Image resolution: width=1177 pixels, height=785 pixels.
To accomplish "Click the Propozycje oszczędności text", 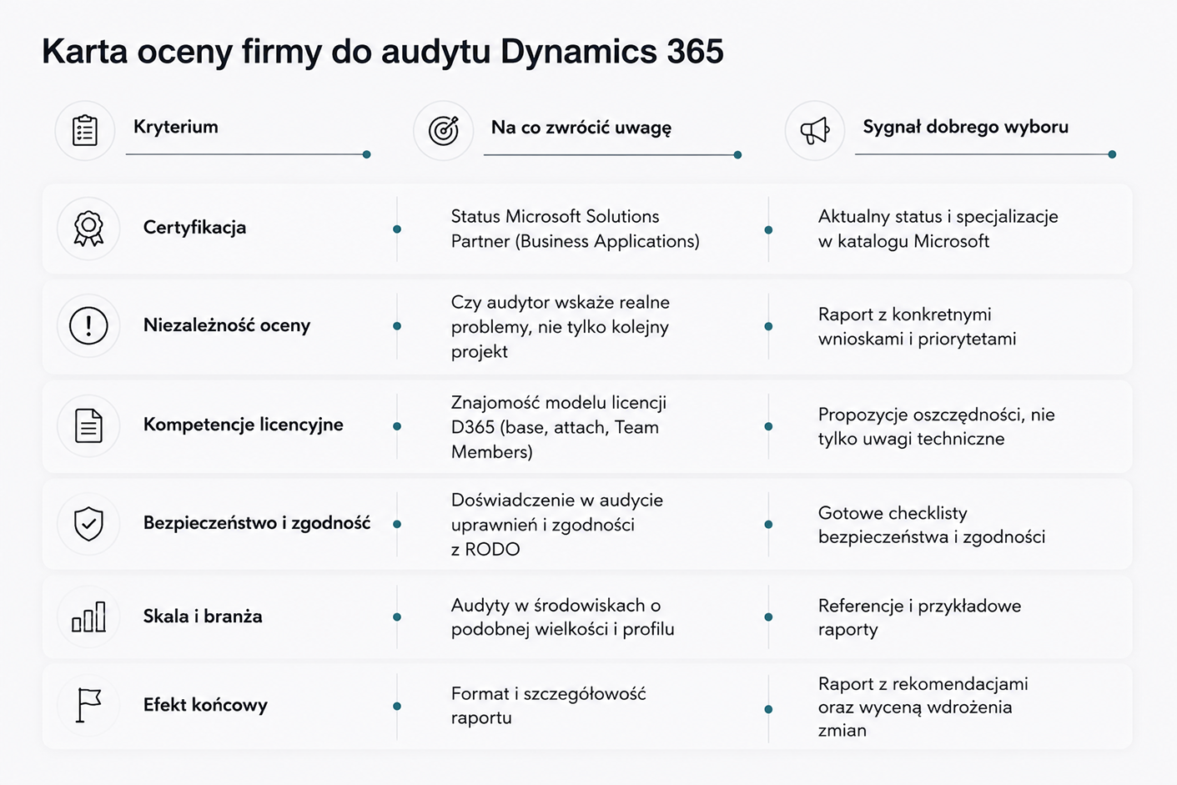I will pyautogui.click(x=937, y=426).
